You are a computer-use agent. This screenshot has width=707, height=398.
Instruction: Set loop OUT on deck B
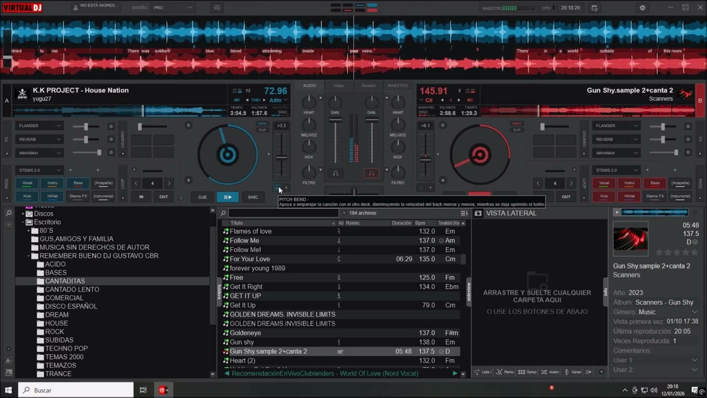pos(566,197)
